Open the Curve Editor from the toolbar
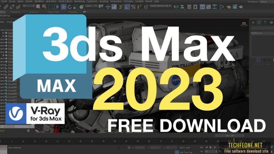 coord(208,7)
